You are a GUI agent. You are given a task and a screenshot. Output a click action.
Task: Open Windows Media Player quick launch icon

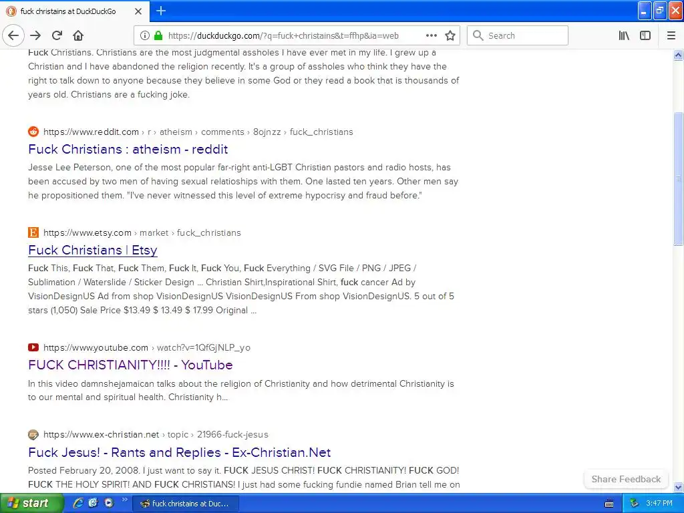109,503
